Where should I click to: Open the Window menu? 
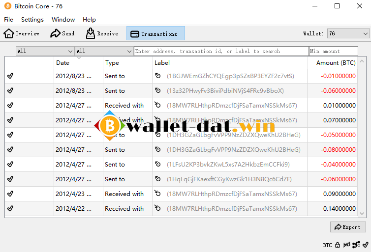tap(63, 20)
